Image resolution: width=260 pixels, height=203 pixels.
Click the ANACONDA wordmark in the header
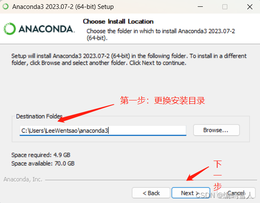click(x=47, y=29)
